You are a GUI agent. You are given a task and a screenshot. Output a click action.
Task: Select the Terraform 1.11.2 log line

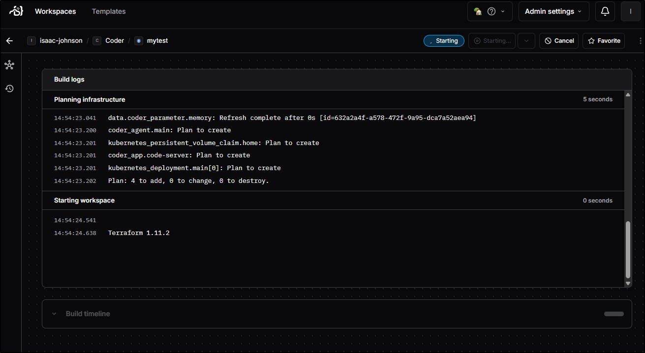139,233
